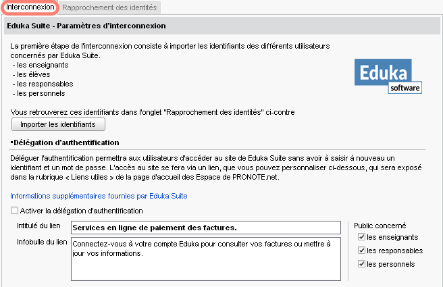Screen dimensions: 443x287
Task: Click the 'software' badge on the Eduka logo
Action: (405, 88)
